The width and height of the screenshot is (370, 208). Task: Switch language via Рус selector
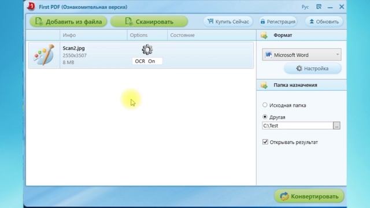click(x=305, y=7)
